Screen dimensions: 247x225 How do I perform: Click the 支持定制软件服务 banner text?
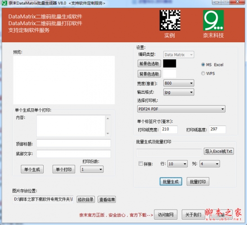tap(29, 30)
